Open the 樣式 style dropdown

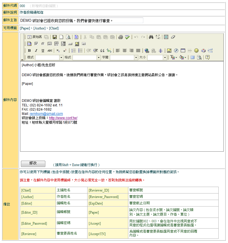tap(61, 57)
